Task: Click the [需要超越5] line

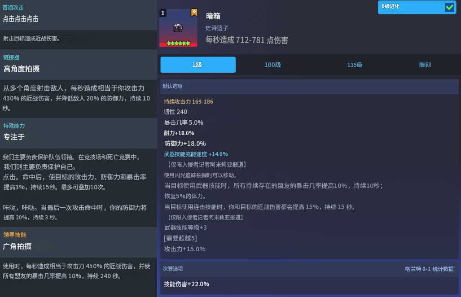Action: 180,238
